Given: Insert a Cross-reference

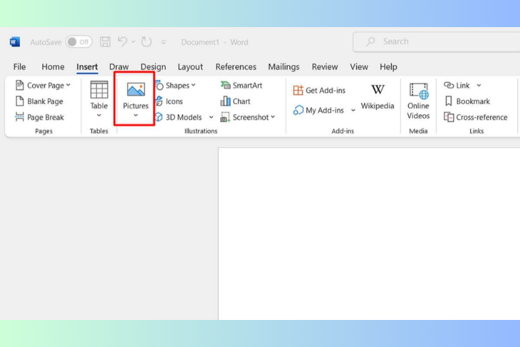Looking at the screenshot, I should point(476,117).
